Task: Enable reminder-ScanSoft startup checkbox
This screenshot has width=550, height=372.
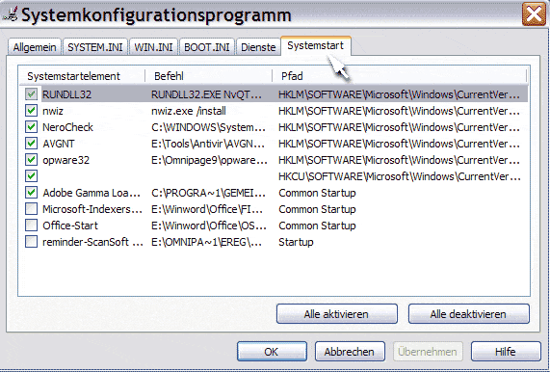Action: (x=31, y=242)
